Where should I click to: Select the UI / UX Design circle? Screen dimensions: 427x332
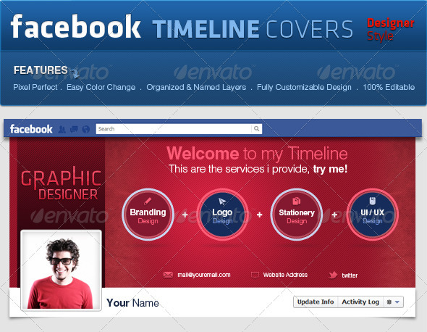click(x=373, y=215)
